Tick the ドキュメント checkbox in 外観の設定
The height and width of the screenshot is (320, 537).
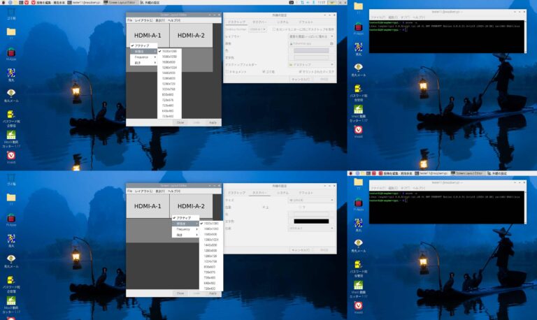227,71
